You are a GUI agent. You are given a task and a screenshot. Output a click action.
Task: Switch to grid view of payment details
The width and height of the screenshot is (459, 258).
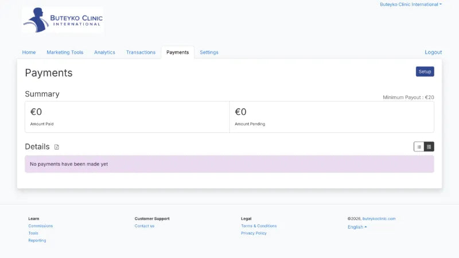click(429, 147)
